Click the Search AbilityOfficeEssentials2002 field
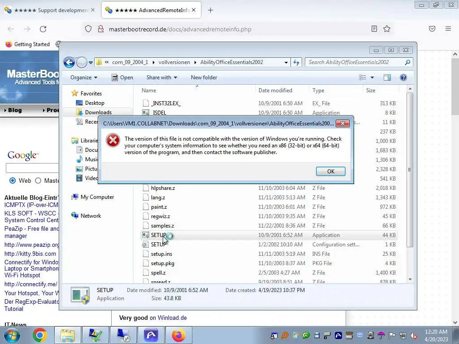459x344 pixels. tap(359, 62)
